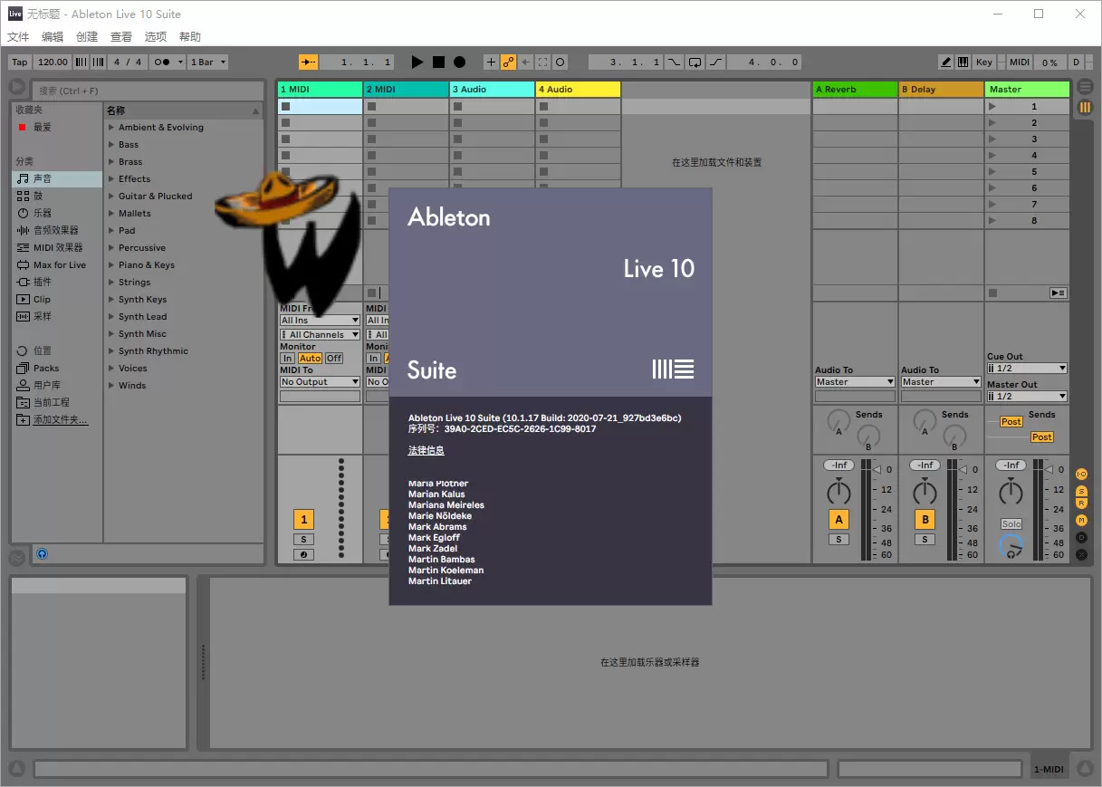Open track 1 MIDI From All Ins dropdown
The width and height of the screenshot is (1102, 787).
click(320, 321)
